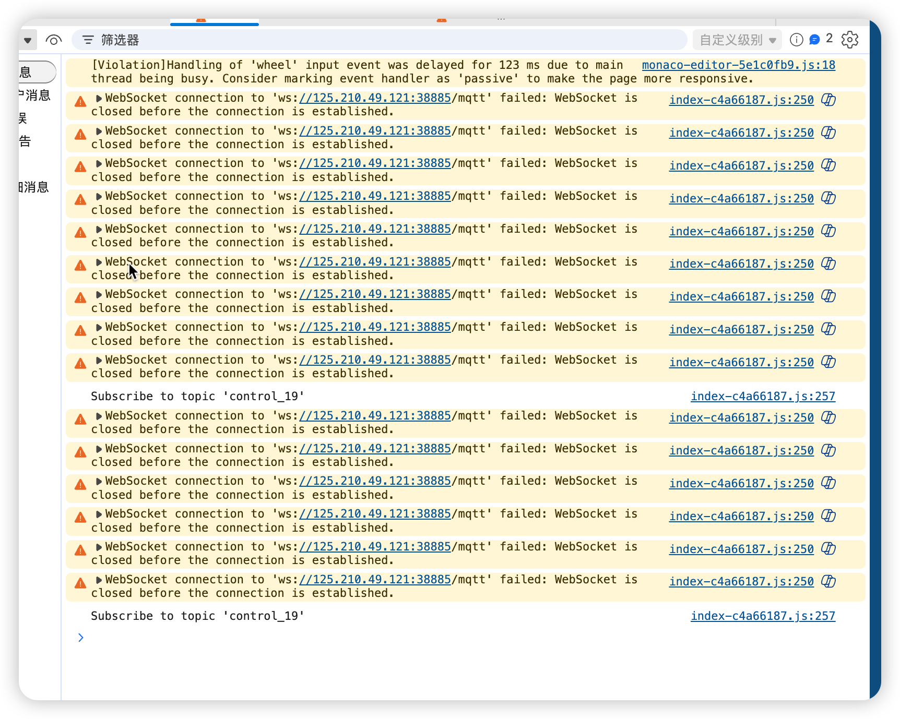Select the active blue-underlined tab at top
900x719 pixels.
point(214,21)
